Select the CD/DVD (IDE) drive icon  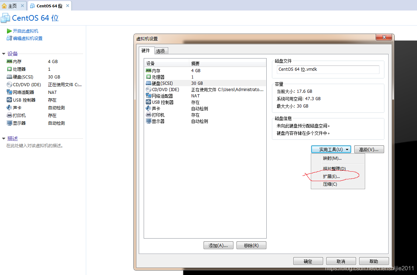tap(149, 89)
